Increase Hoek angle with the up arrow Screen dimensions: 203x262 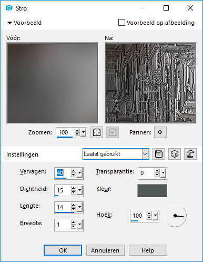tap(149, 214)
